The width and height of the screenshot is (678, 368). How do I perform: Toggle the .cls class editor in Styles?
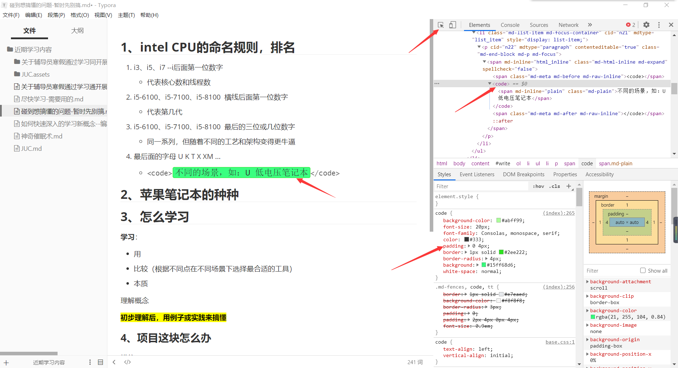pyautogui.click(x=554, y=186)
